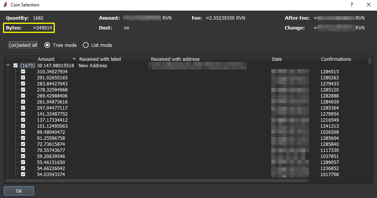The image size is (377, 198).
Task: Click the Received with address column header
Action: [175, 59]
